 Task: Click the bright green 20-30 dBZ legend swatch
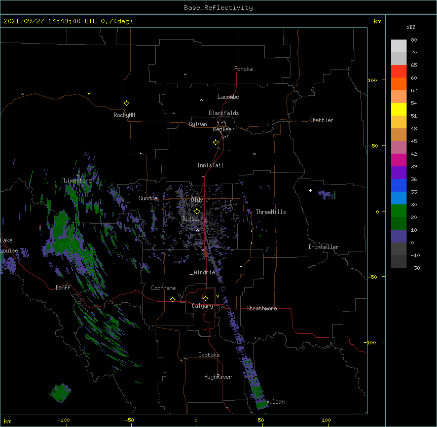point(398,211)
